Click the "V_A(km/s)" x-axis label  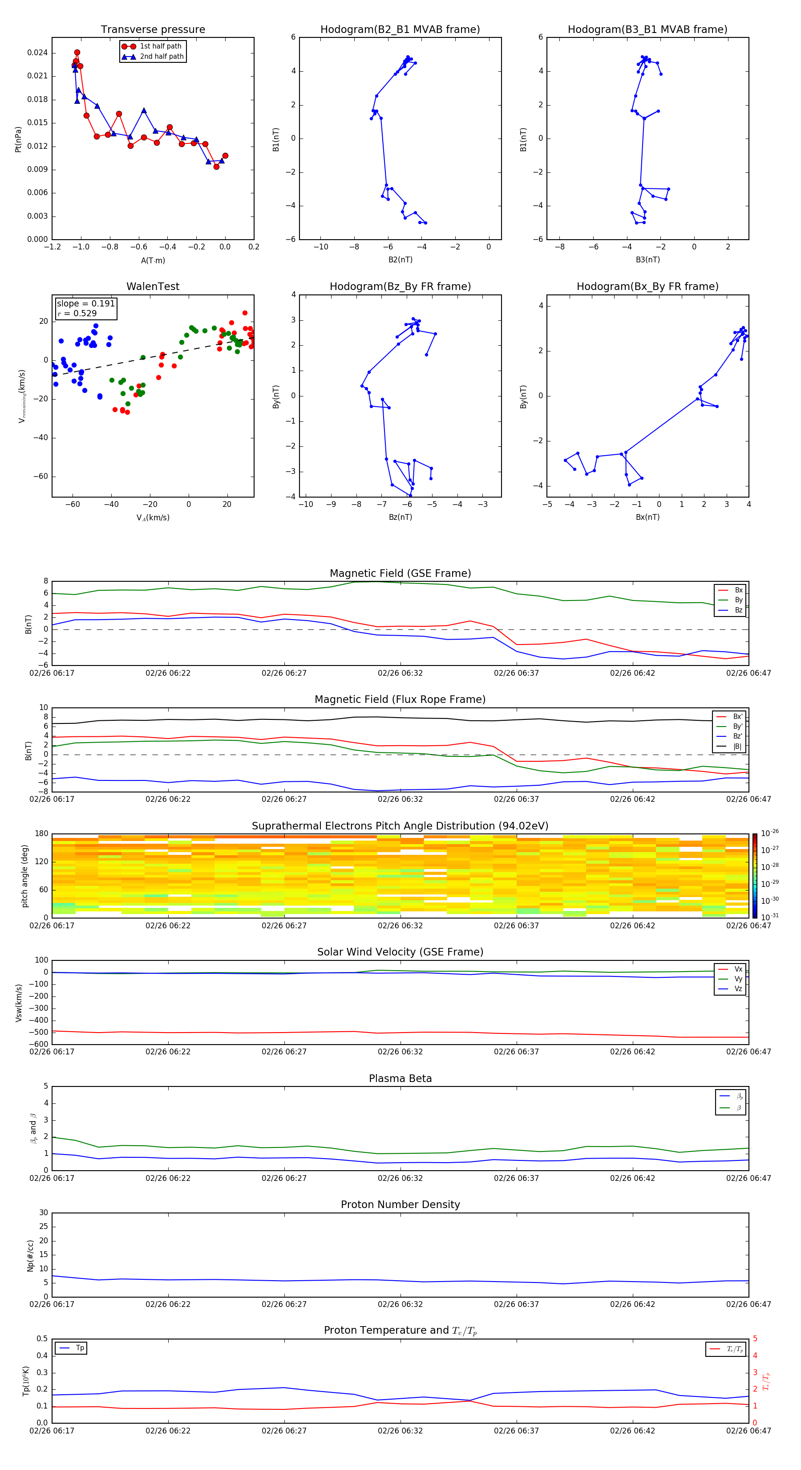point(153,518)
